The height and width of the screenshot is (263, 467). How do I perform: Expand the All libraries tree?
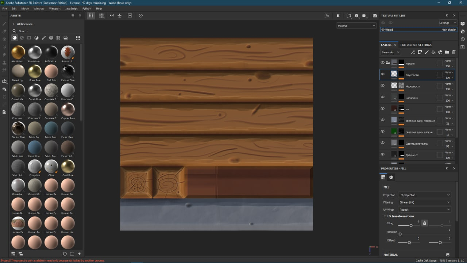13,24
